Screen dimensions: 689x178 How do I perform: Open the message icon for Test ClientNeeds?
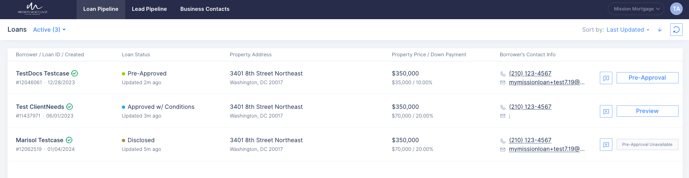coord(606,111)
